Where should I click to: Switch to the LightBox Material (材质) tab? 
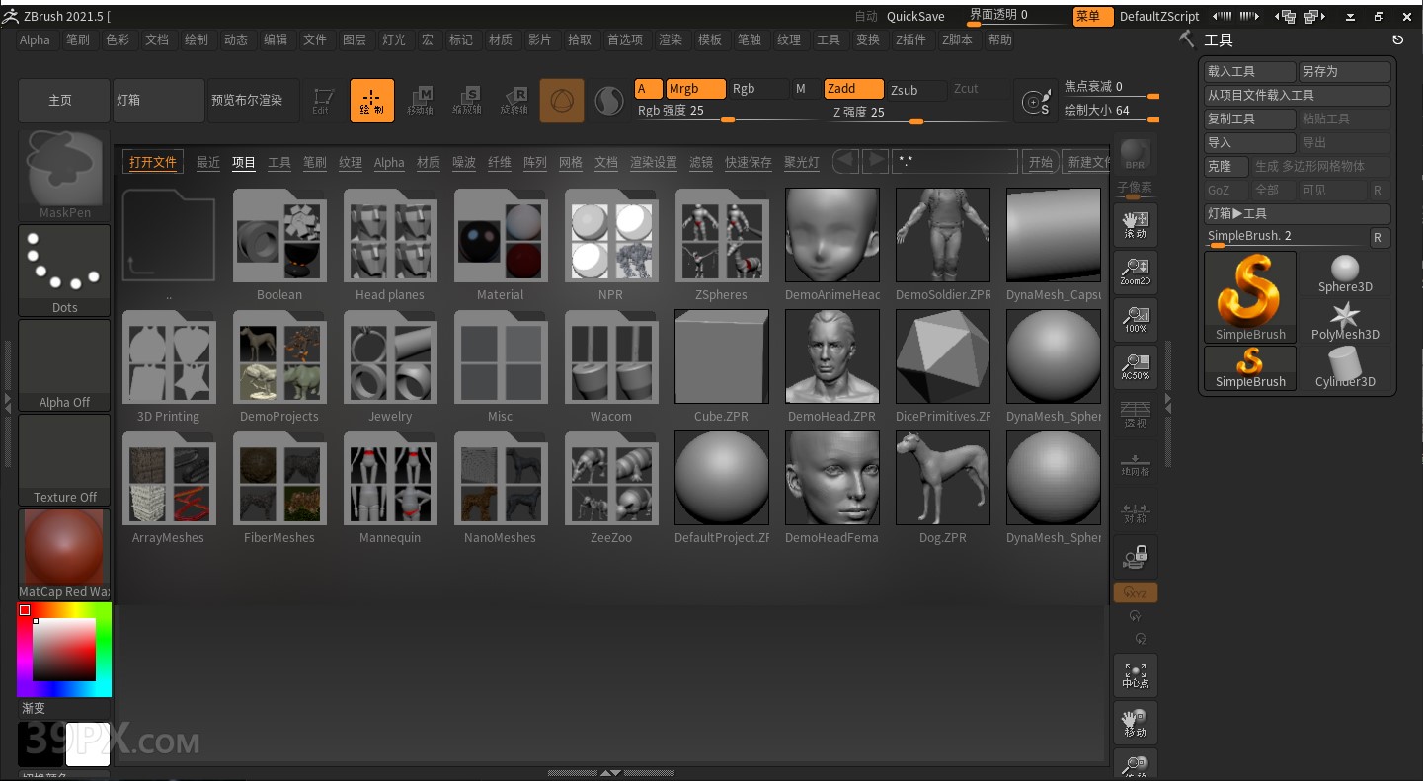pos(429,162)
